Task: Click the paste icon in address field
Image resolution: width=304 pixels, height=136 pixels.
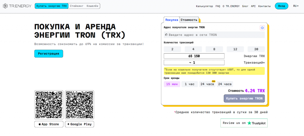Action: click(166, 35)
